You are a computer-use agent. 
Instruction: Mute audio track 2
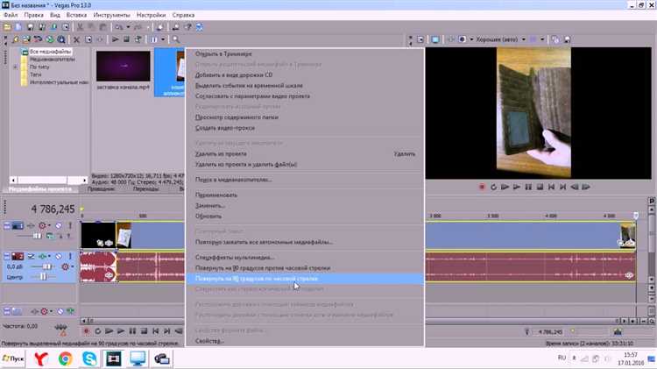coord(59,256)
